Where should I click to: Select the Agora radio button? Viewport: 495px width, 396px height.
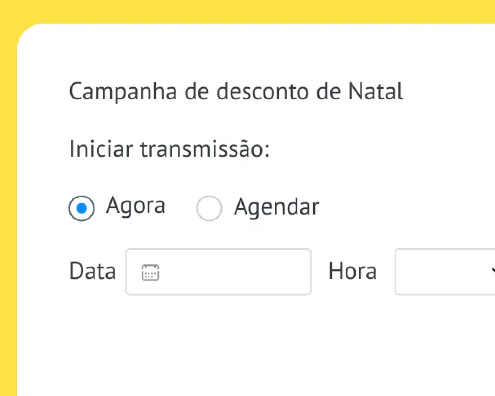pos(81,209)
